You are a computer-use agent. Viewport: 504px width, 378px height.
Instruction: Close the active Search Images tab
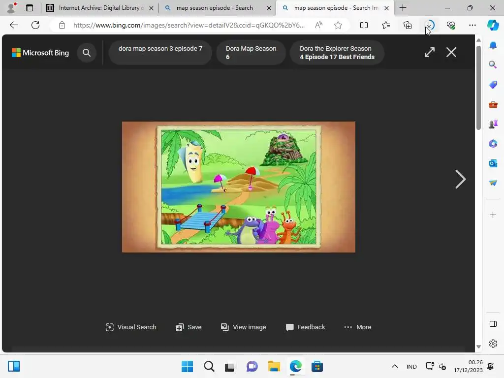coord(387,8)
